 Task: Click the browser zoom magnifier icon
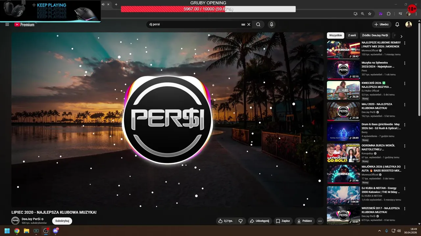coord(362,14)
